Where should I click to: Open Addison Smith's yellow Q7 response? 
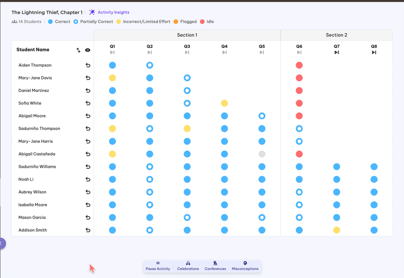point(337,230)
